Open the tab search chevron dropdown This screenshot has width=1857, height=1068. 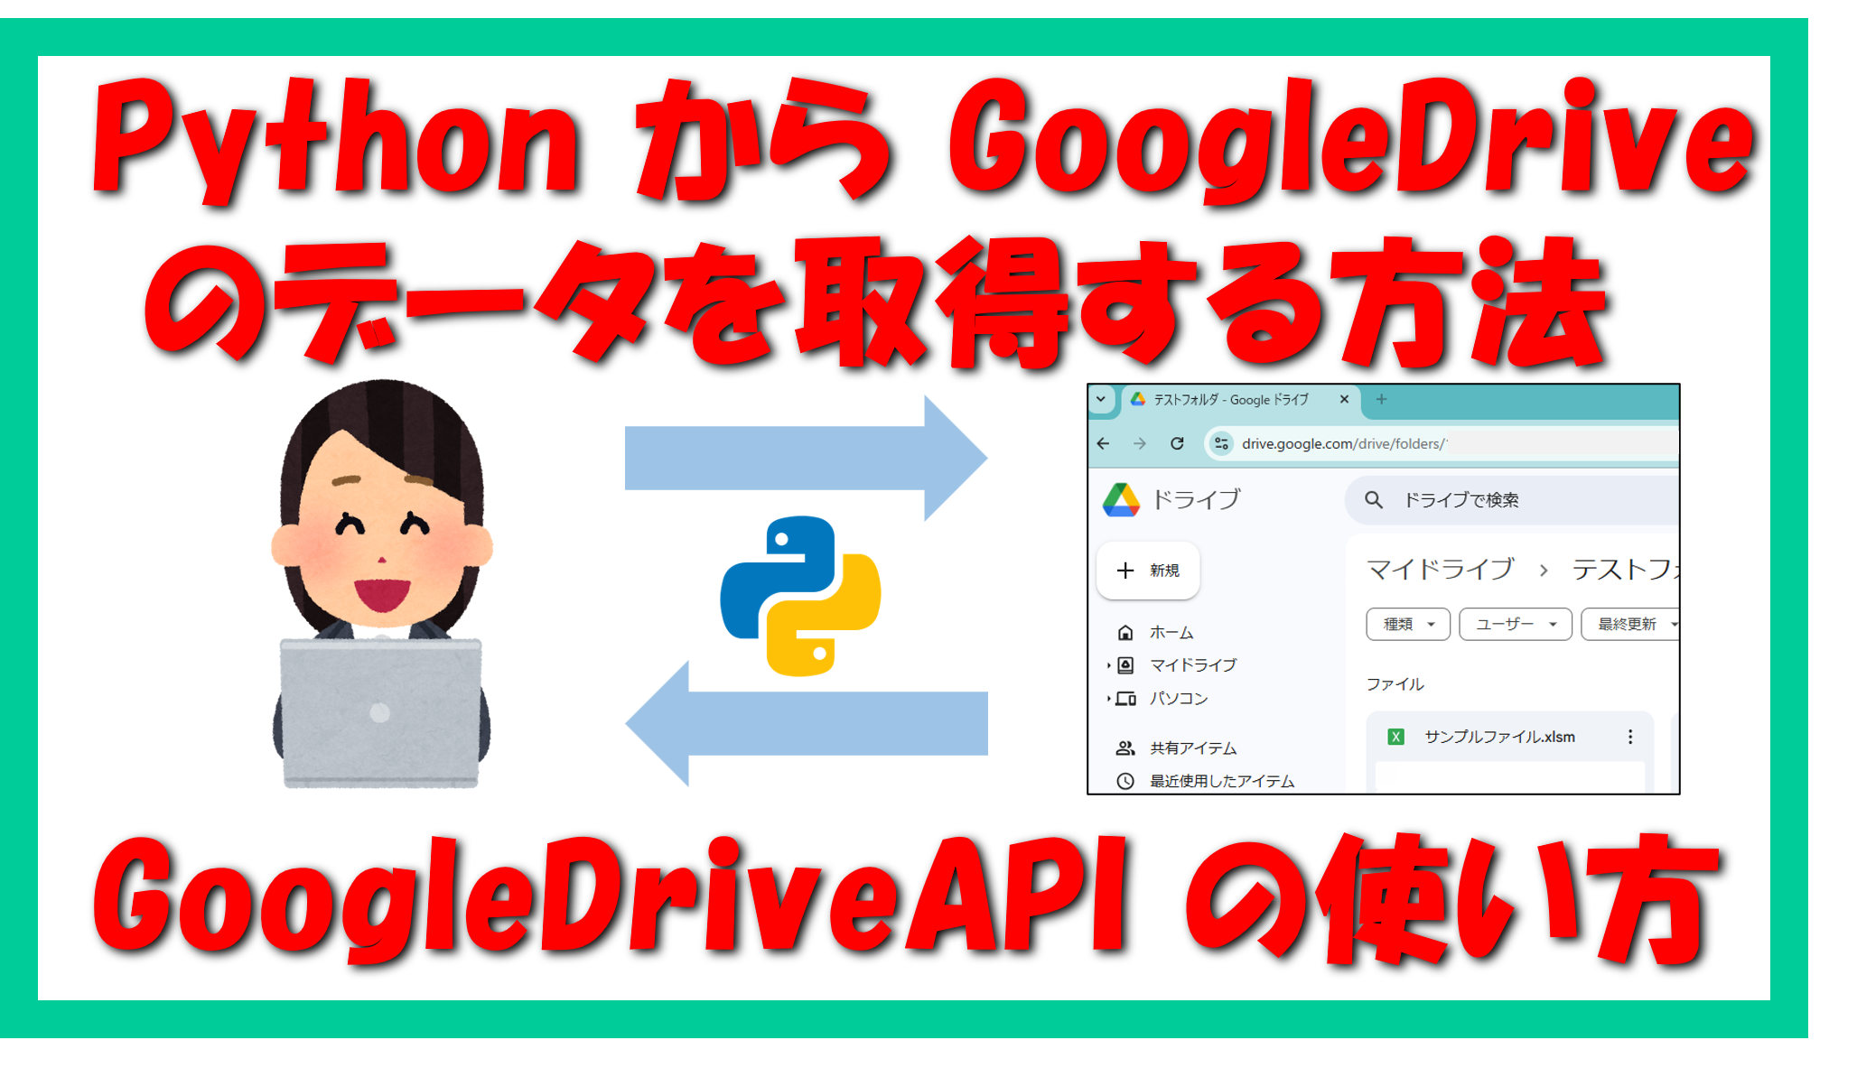pyautogui.click(x=1101, y=399)
